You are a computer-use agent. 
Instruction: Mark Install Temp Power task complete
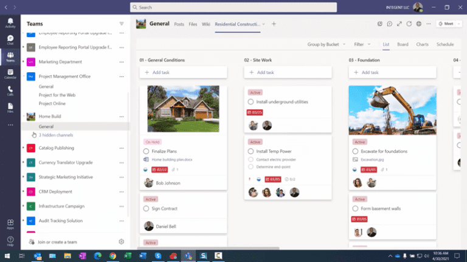point(251,151)
